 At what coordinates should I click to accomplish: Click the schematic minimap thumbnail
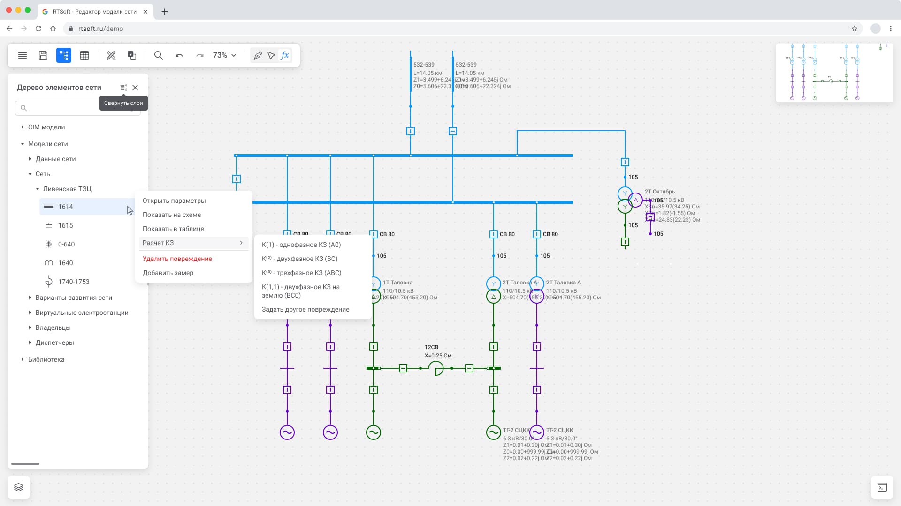click(x=834, y=73)
